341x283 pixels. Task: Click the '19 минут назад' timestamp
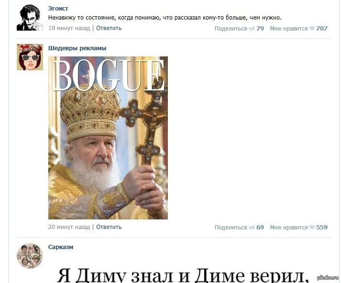(69, 28)
